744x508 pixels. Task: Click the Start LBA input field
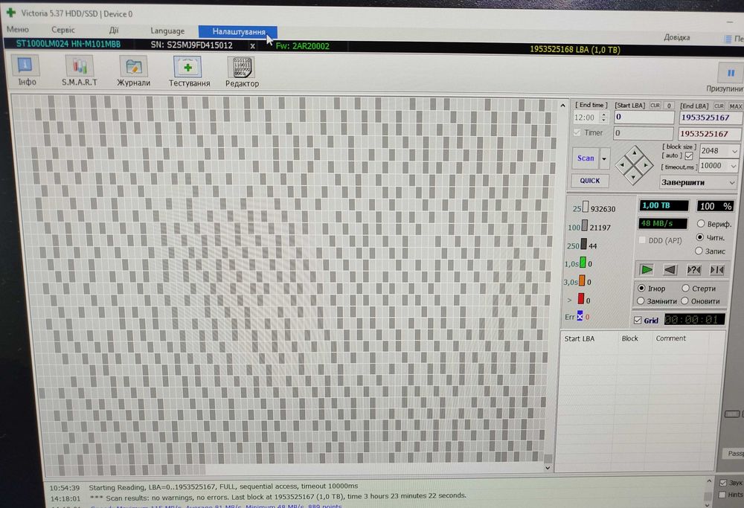644,117
